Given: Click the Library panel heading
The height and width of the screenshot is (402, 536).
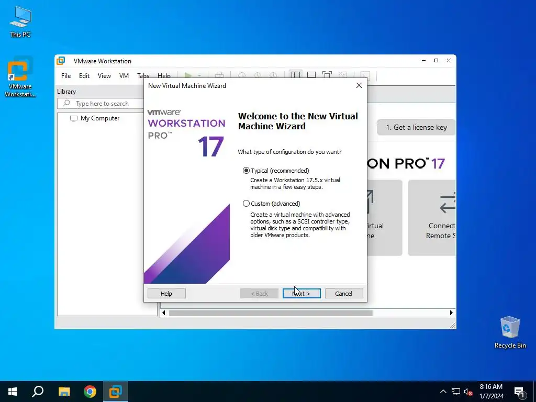Looking at the screenshot, I should coord(66,91).
